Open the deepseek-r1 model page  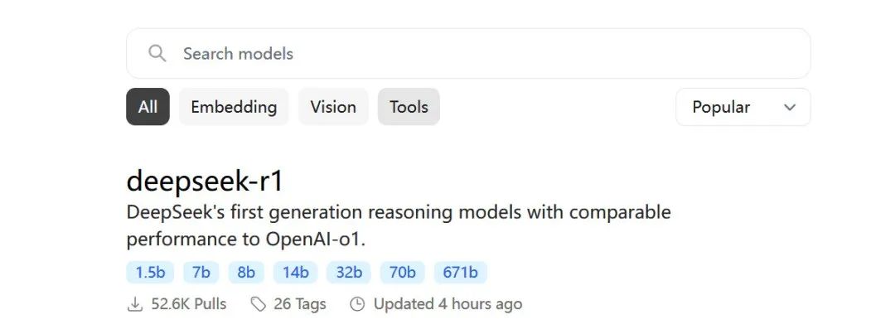(x=205, y=181)
